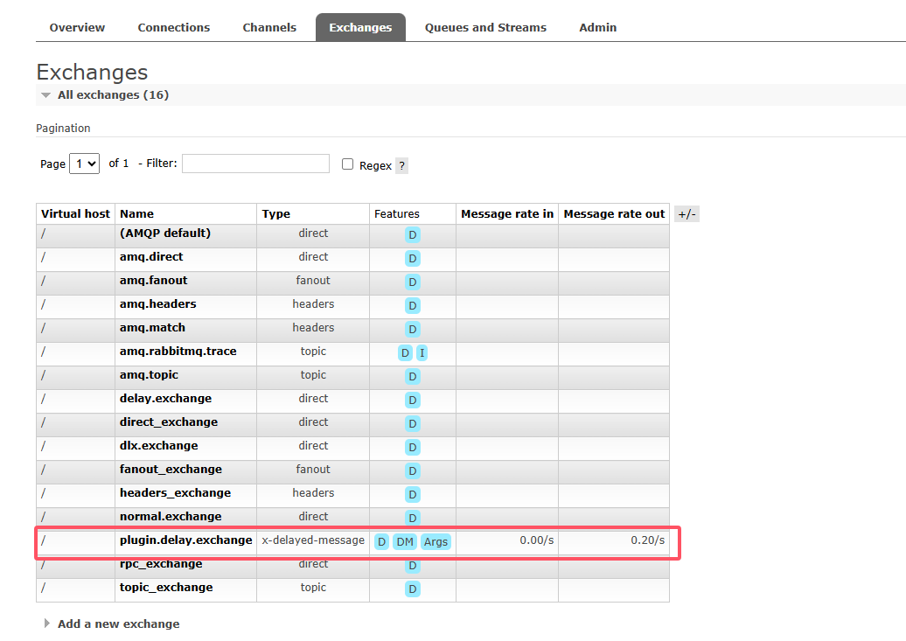Open the plugin.delay.exchange link
The width and height of the screenshot is (906, 641).
click(x=185, y=540)
